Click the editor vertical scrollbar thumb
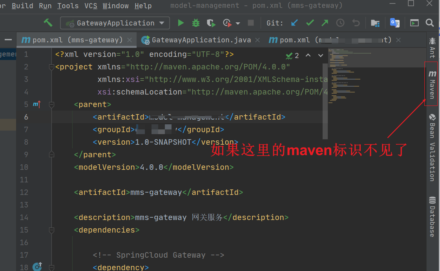 tap(325, 98)
